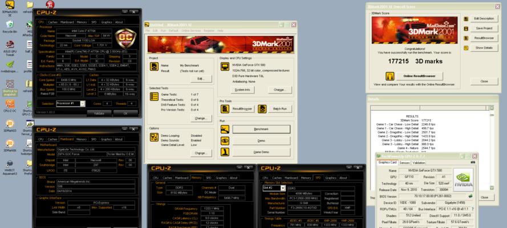Open the Validation tab in GPU-Z
507x228 pixels.
[x=419, y=163]
